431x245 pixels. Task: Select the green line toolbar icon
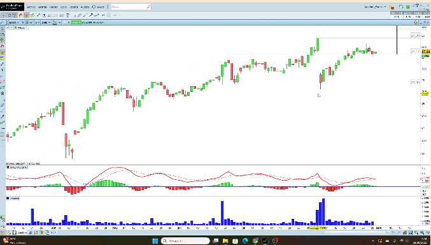pos(115,15)
